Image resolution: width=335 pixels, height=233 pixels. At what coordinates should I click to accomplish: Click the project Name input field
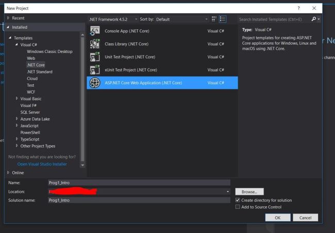point(139,183)
